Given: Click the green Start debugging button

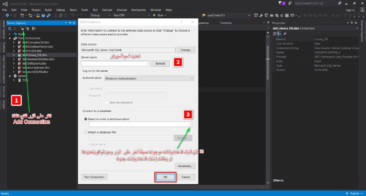Looking at the screenshot, I should click(x=160, y=16).
